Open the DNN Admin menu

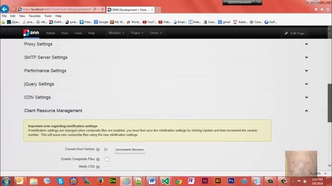click(x=50, y=33)
